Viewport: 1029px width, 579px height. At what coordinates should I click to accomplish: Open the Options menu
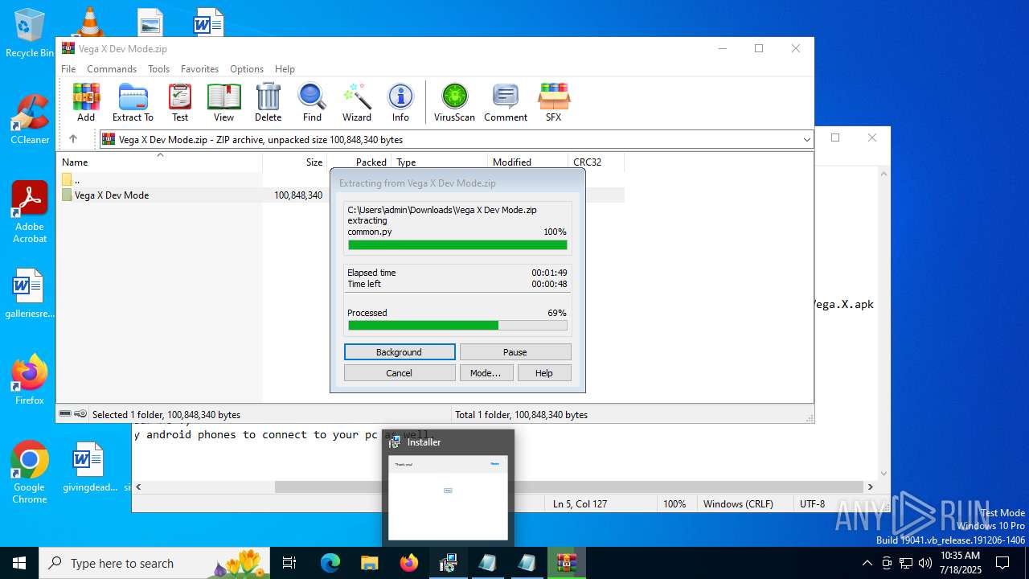pyautogui.click(x=247, y=69)
